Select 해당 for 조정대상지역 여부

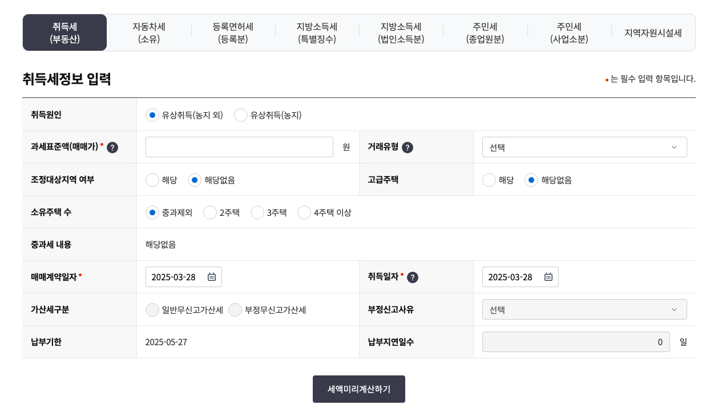pos(152,180)
